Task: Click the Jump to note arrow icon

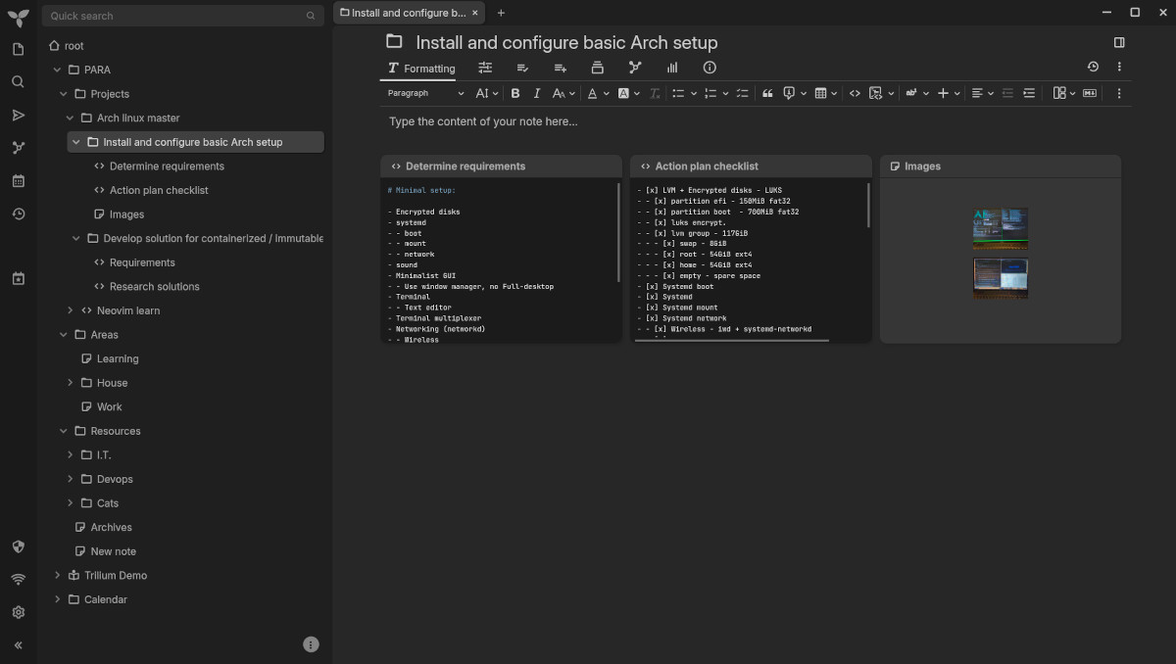Action: (18, 116)
